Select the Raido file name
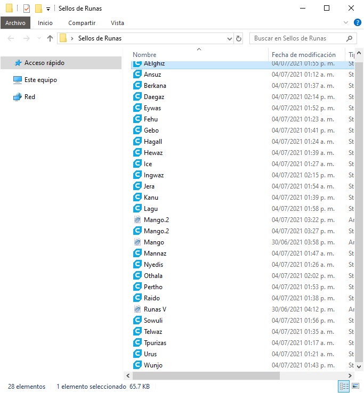The width and height of the screenshot is (364, 393). tap(152, 298)
